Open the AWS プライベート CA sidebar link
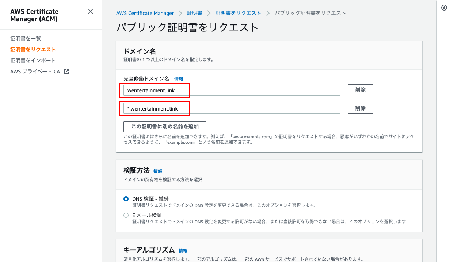Image resolution: width=450 pixels, height=262 pixels. click(35, 72)
